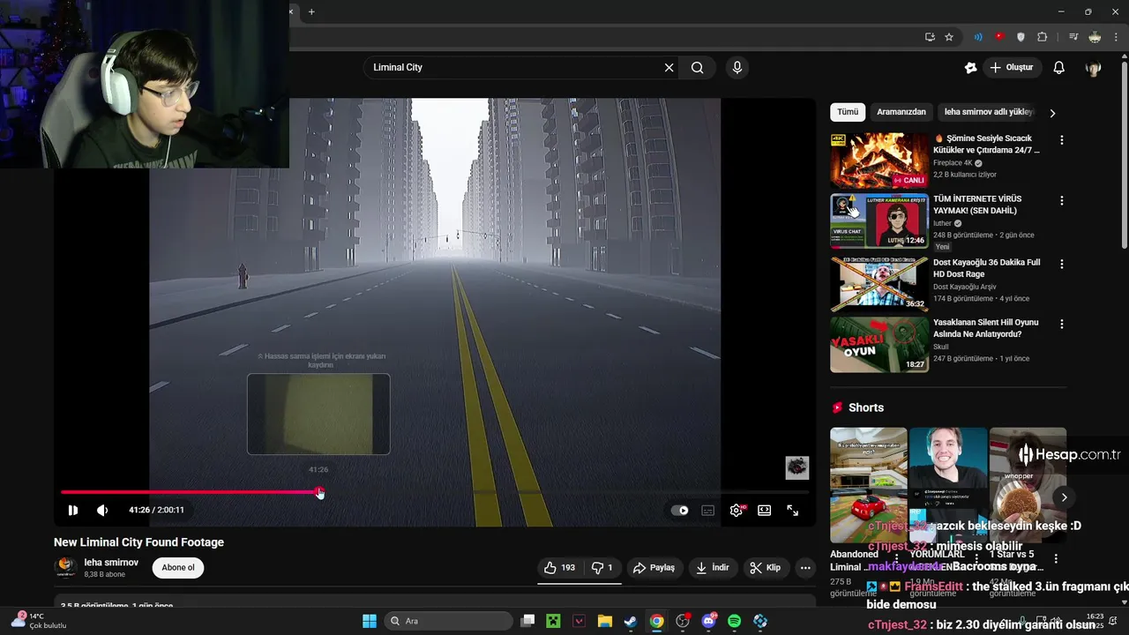Image resolution: width=1129 pixels, height=635 pixels.
Task: Open the taskbar weather widget
Action: (x=39, y=621)
